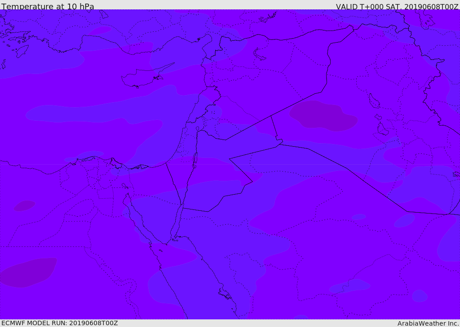Image resolution: width=460 pixels, height=327 pixels.
Task: Click the 'VALID T+000 SAT. 20190608T00Z' label
Action: coord(397,6)
